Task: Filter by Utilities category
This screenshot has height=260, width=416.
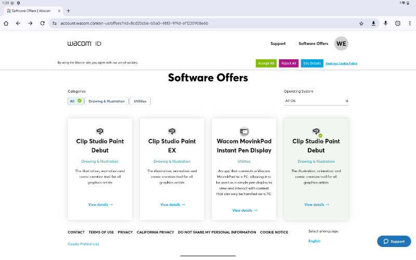Action: 140,101
